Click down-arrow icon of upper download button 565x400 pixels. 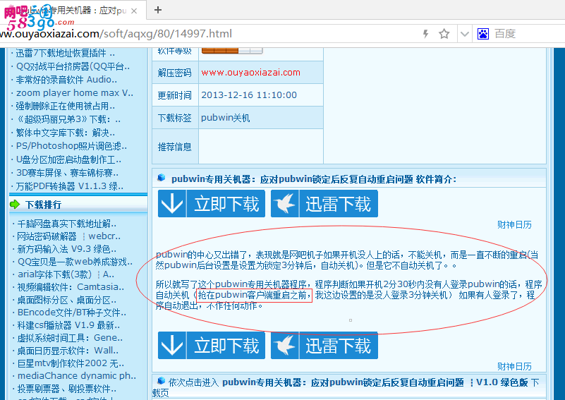tap(172, 204)
